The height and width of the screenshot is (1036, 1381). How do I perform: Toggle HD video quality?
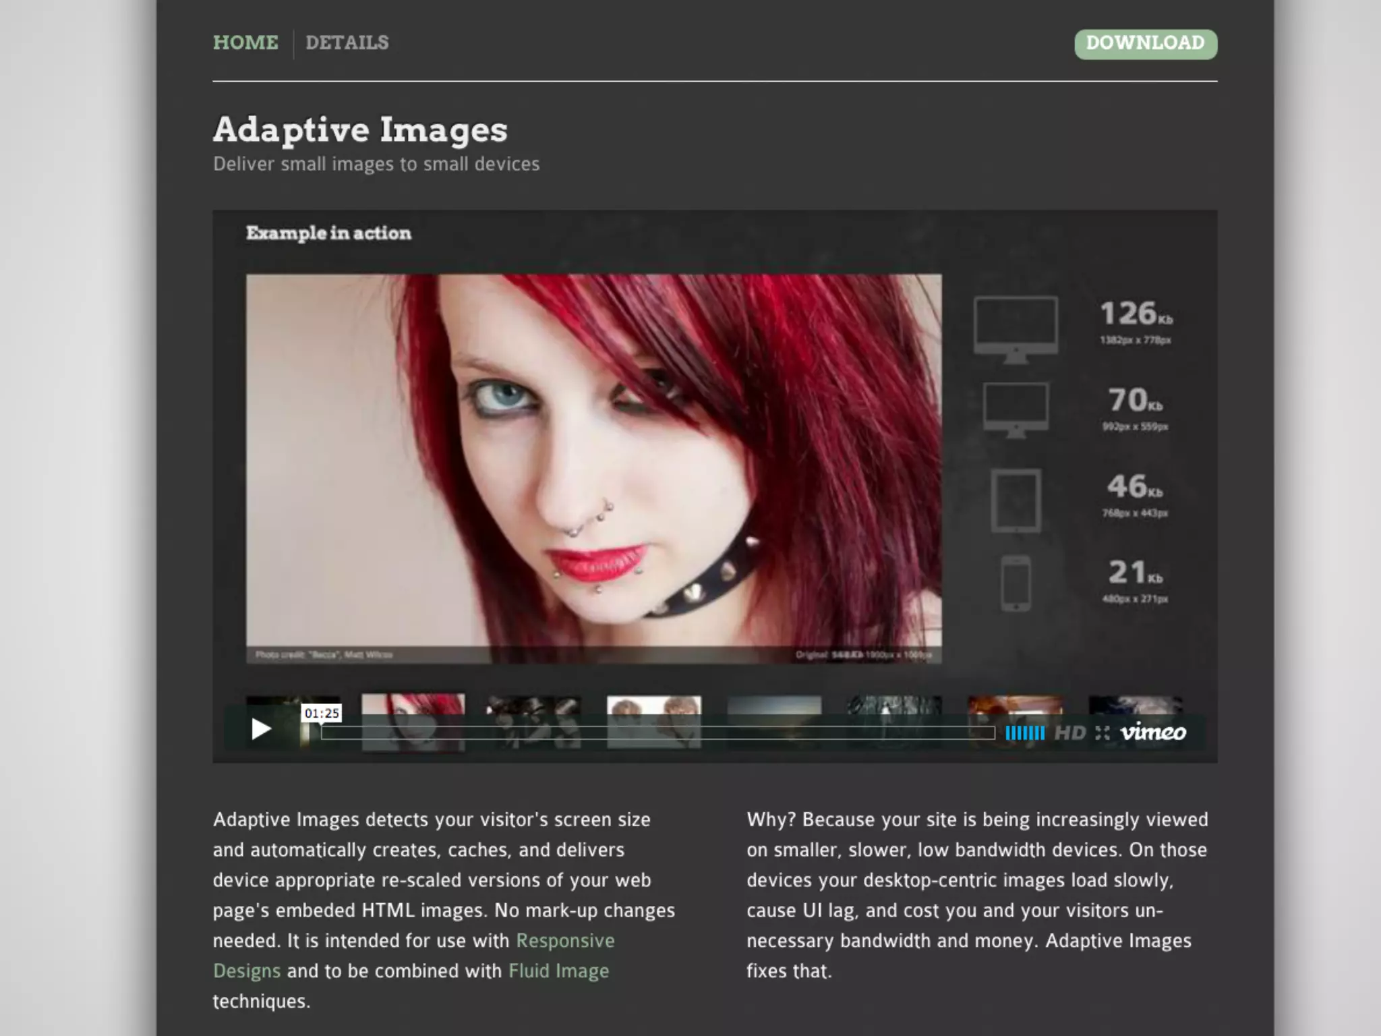(x=1069, y=733)
